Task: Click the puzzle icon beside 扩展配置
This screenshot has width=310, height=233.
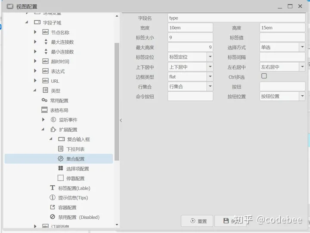Action: coord(53,130)
